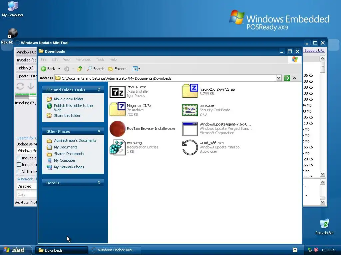Screen dimensions: 341x255
Task: Click the download arrow icon in MiniTool
Action: pyautogui.click(x=31, y=86)
